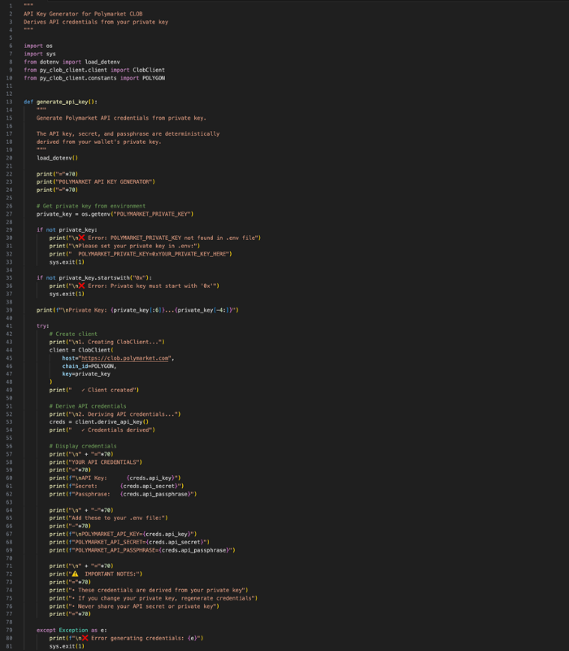
Task: Click 'Derives API credentials from your private key' docstring
Action: click(96, 22)
